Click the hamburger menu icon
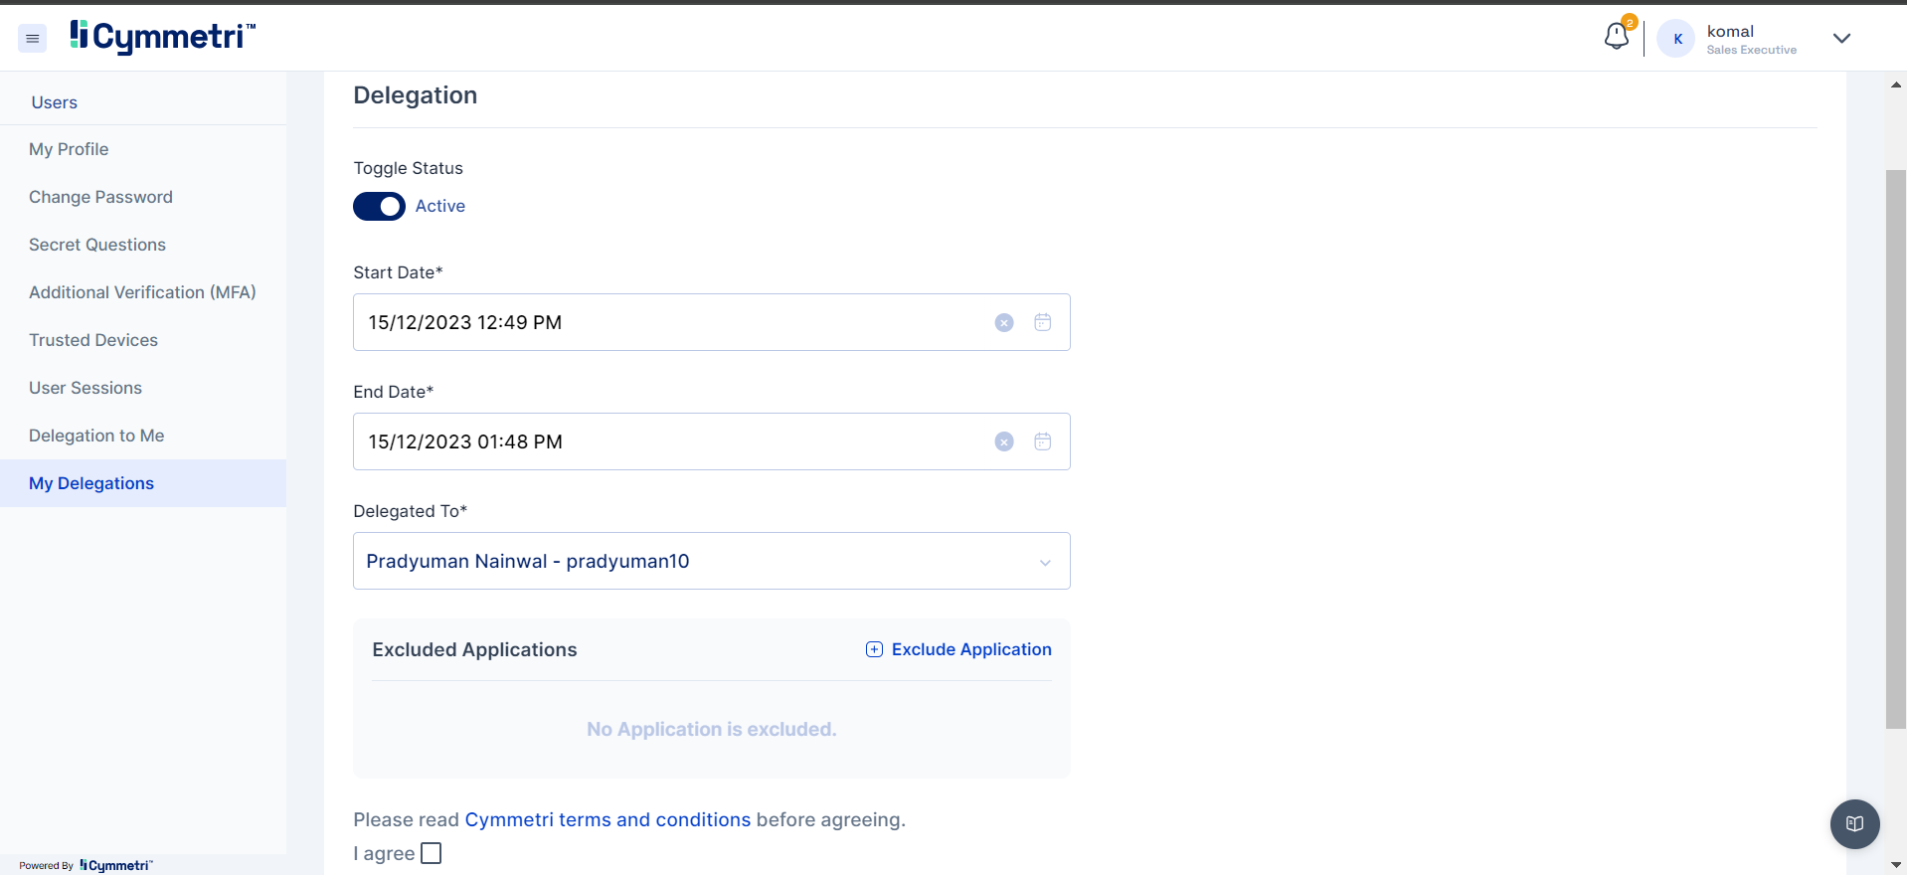Screen dimensions: 1907x875 32,39
